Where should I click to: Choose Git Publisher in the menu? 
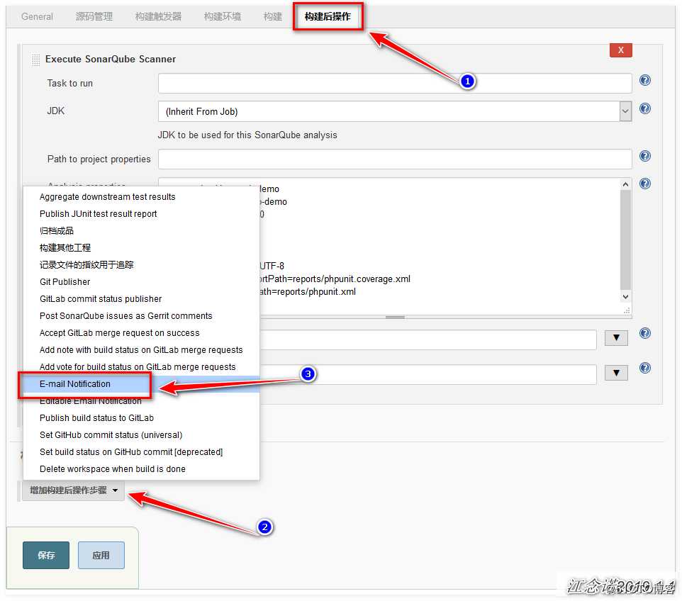141,281
